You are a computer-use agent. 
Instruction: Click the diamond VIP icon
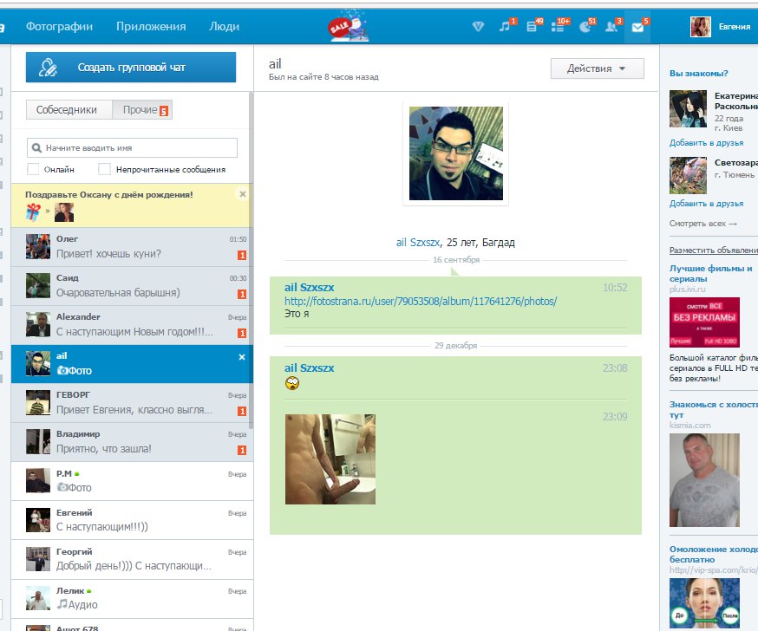point(478,27)
